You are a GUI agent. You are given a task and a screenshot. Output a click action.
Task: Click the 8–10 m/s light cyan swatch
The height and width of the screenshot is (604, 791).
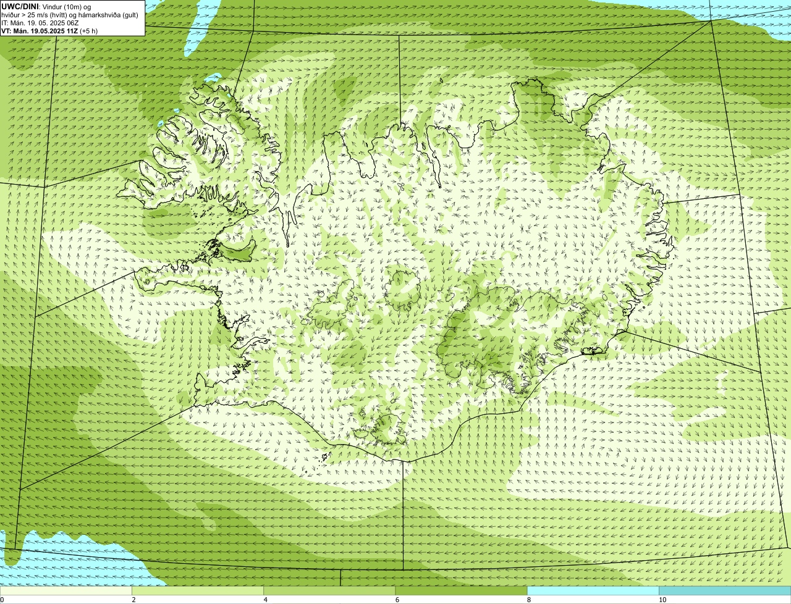593,591
